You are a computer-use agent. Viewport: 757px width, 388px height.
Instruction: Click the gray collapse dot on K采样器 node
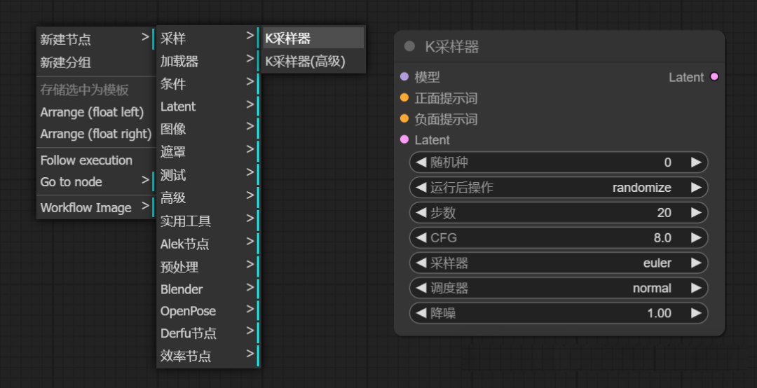tap(409, 46)
